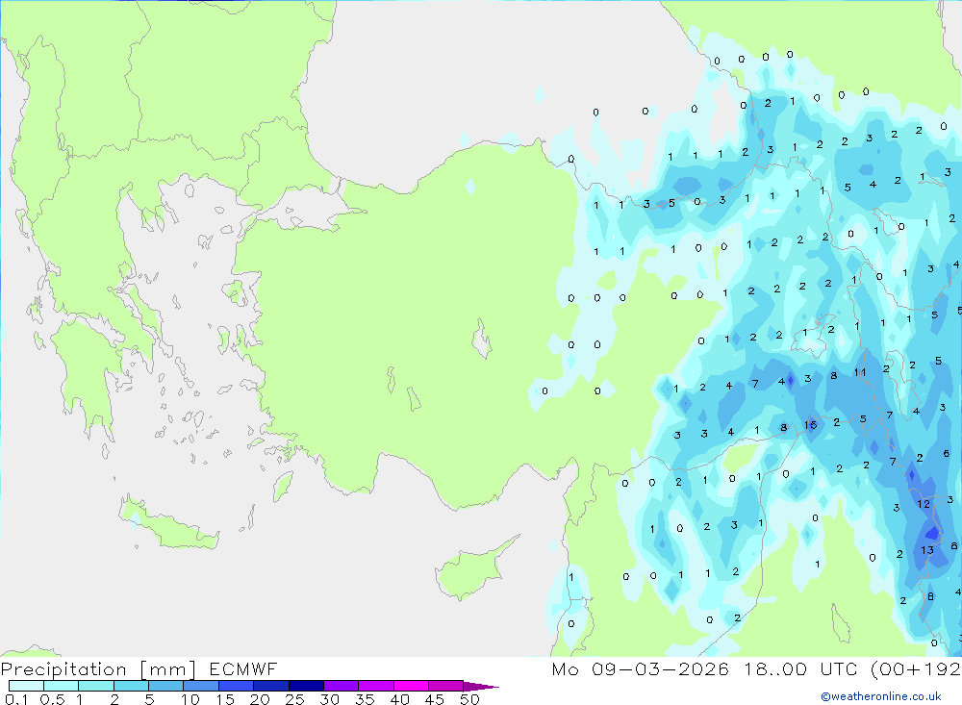Click the '40' legend scale label
The image size is (962, 705).
pos(399,699)
